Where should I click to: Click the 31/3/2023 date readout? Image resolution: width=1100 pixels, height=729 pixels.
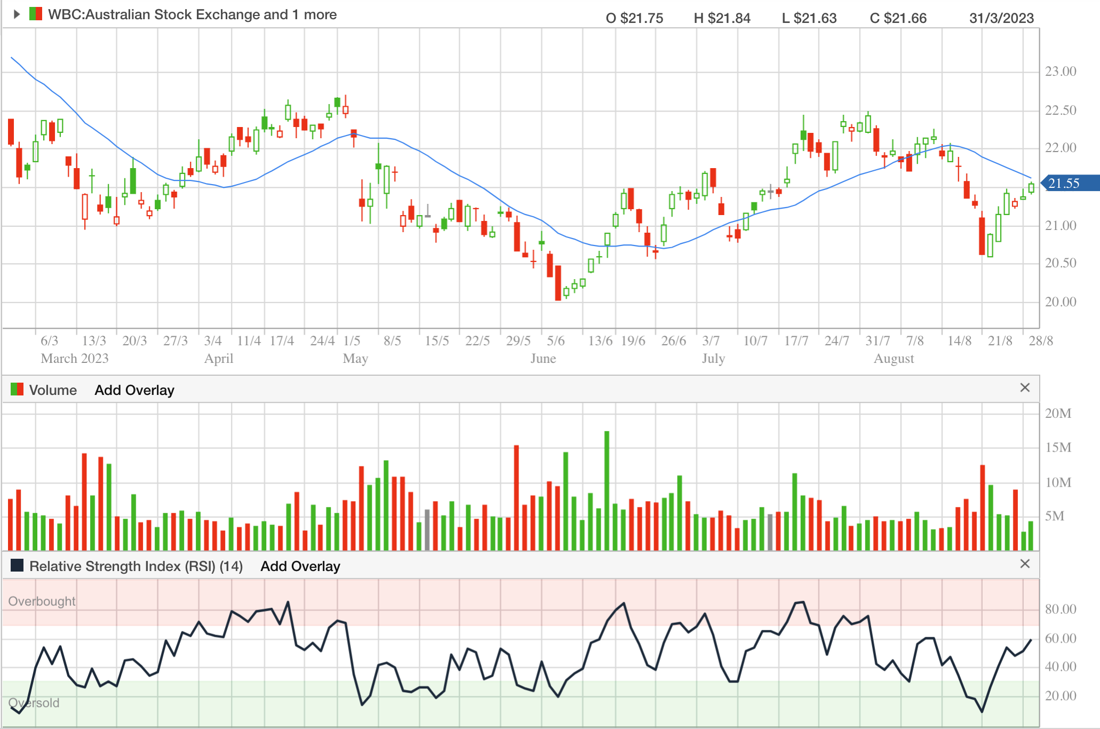pos(1001,18)
